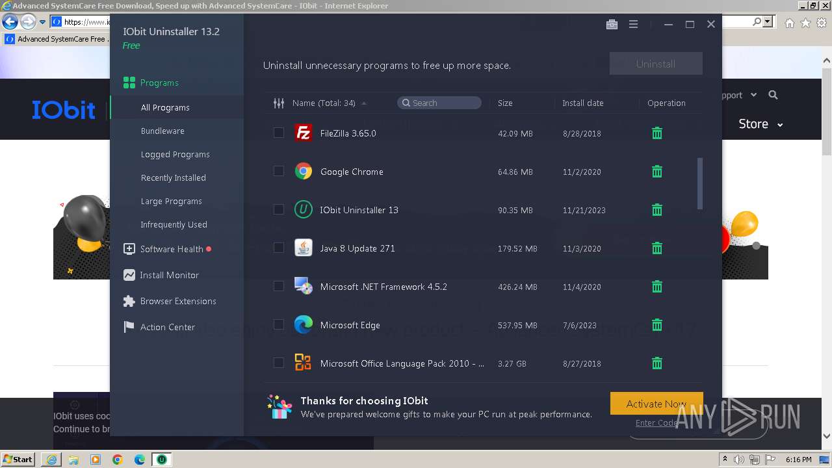Screen dimensions: 832x468
Task: Click the system clock showing 6:16 PM
Action: point(798,460)
